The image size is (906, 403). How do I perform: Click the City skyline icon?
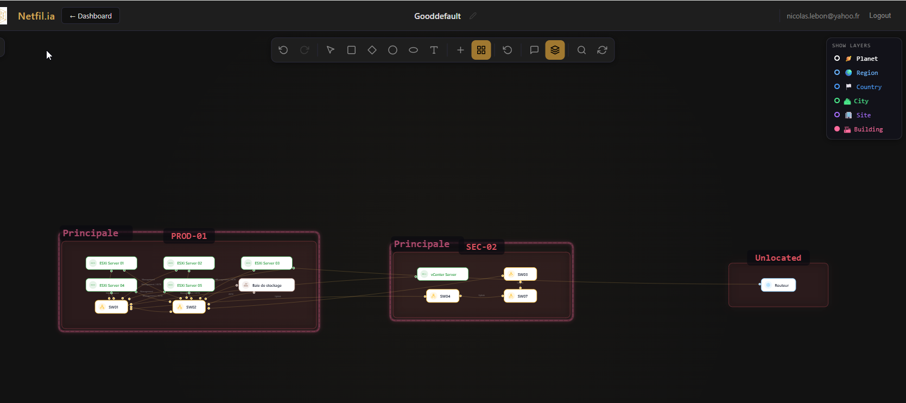[847, 101]
